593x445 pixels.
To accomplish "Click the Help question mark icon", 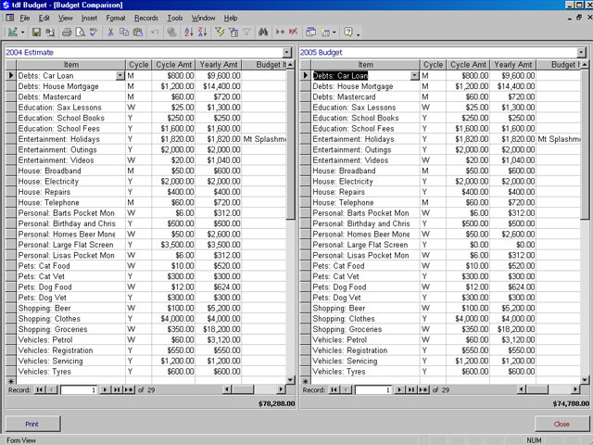I will pyautogui.click(x=348, y=32).
